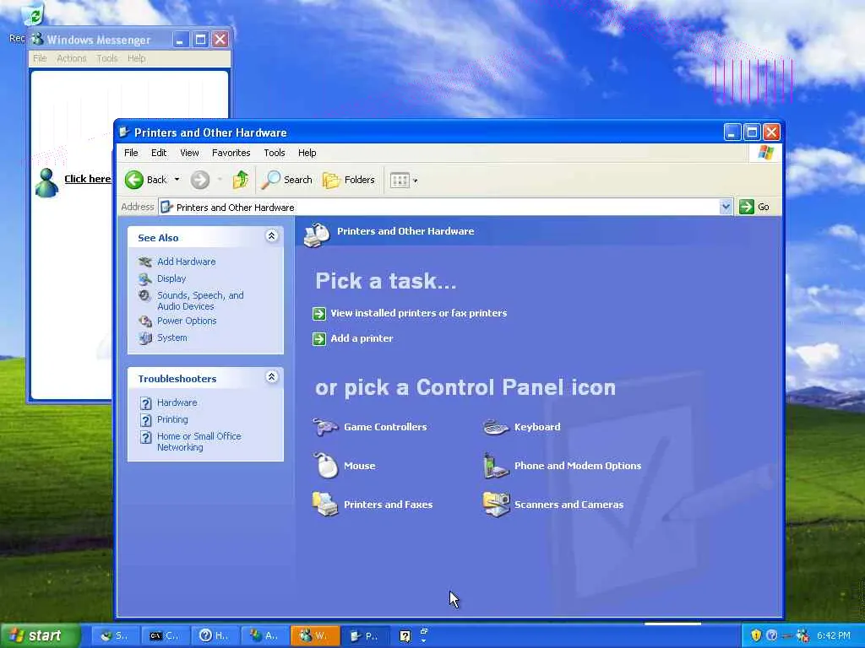
Task: Collapse the Troubleshooters panel
Action: 271,377
